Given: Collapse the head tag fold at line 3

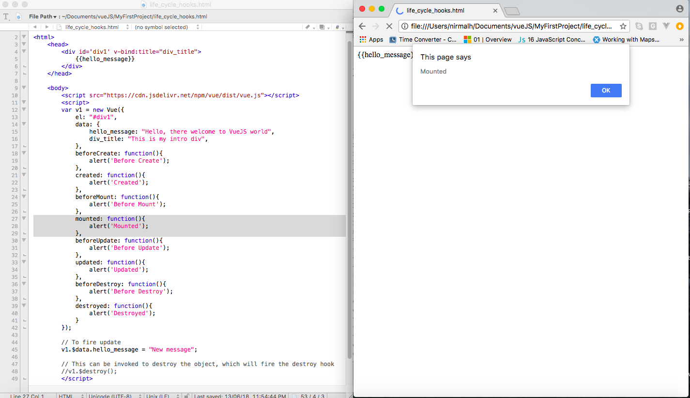Looking at the screenshot, I should (x=24, y=44).
